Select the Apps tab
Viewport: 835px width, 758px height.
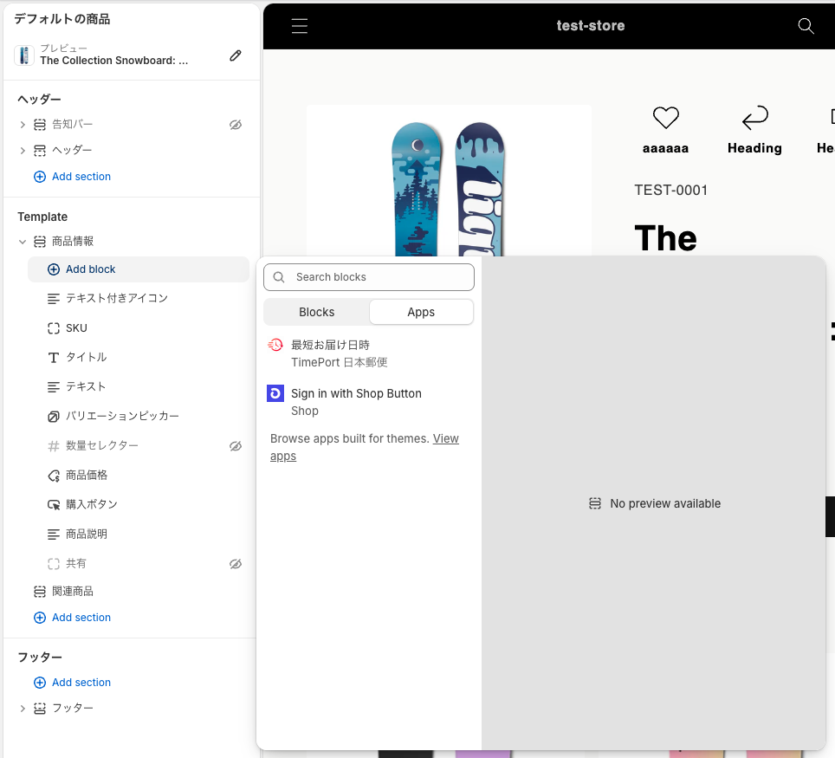(x=421, y=312)
